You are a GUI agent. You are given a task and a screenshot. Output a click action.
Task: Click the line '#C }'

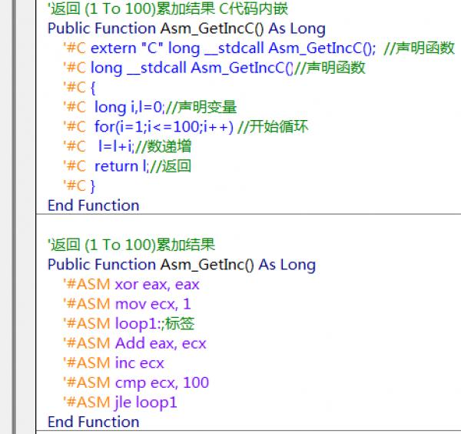(x=79, y=185)
